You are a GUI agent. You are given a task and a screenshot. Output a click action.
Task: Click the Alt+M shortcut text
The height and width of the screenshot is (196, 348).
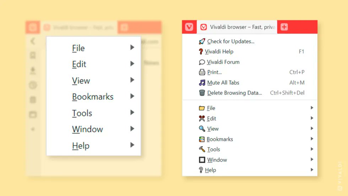point(297,83)
